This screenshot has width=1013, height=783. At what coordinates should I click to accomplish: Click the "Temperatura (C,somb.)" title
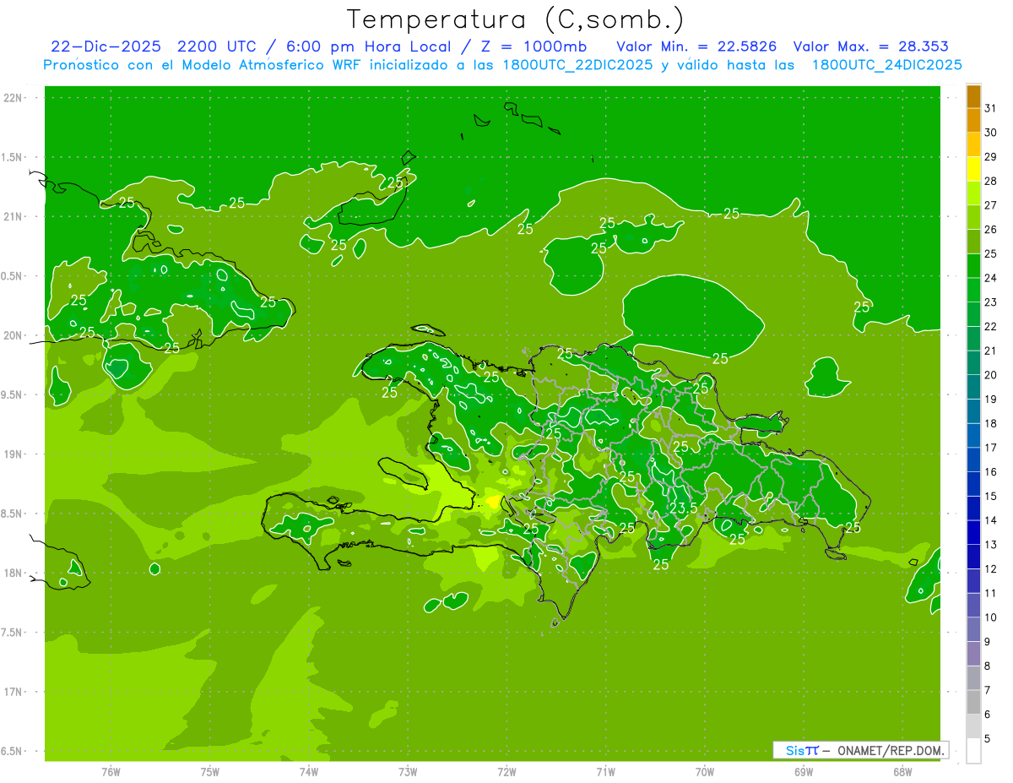[516, 19]
